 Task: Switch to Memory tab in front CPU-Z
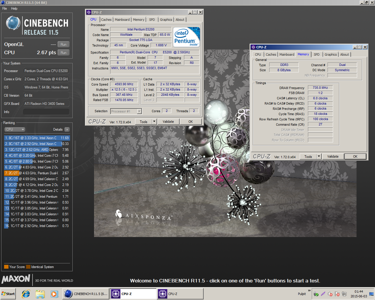point(139,20)
